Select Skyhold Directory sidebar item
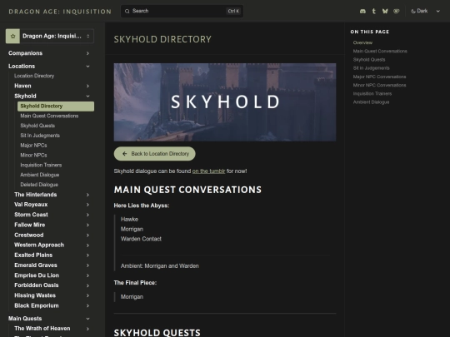Viewport: 450px width, 337px height. (56, 106)
